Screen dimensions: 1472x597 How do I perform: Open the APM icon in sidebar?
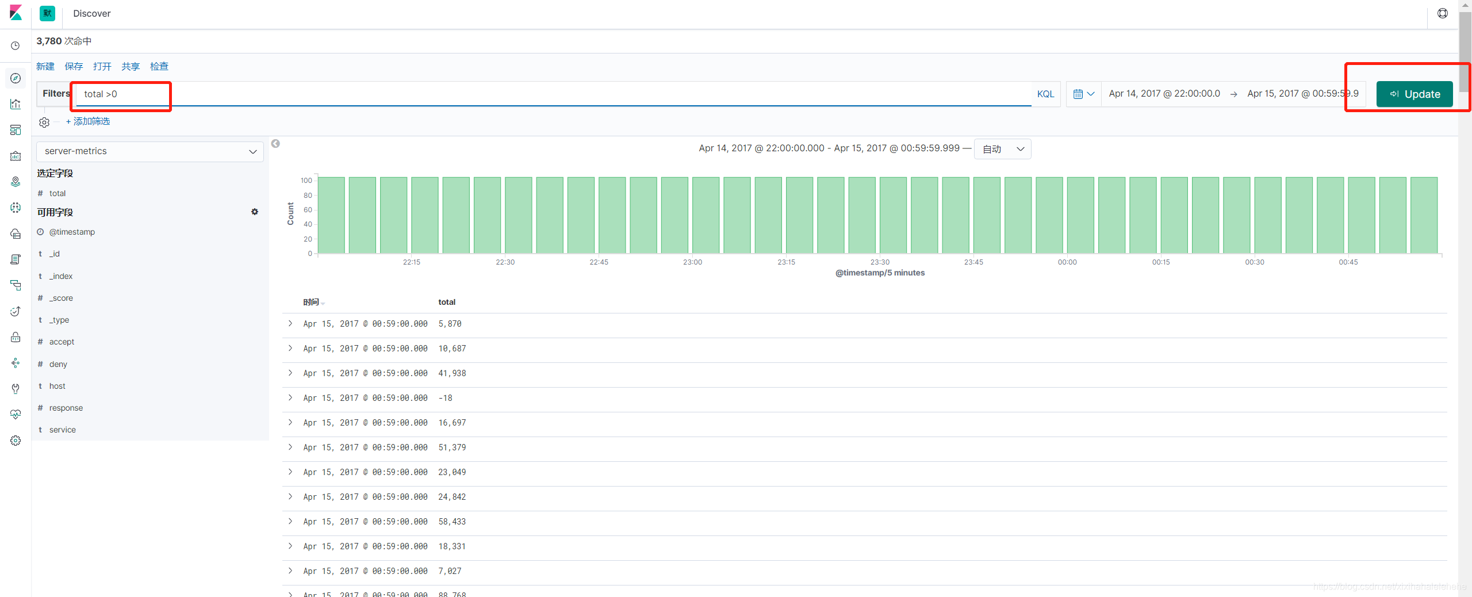pos(16,285)
